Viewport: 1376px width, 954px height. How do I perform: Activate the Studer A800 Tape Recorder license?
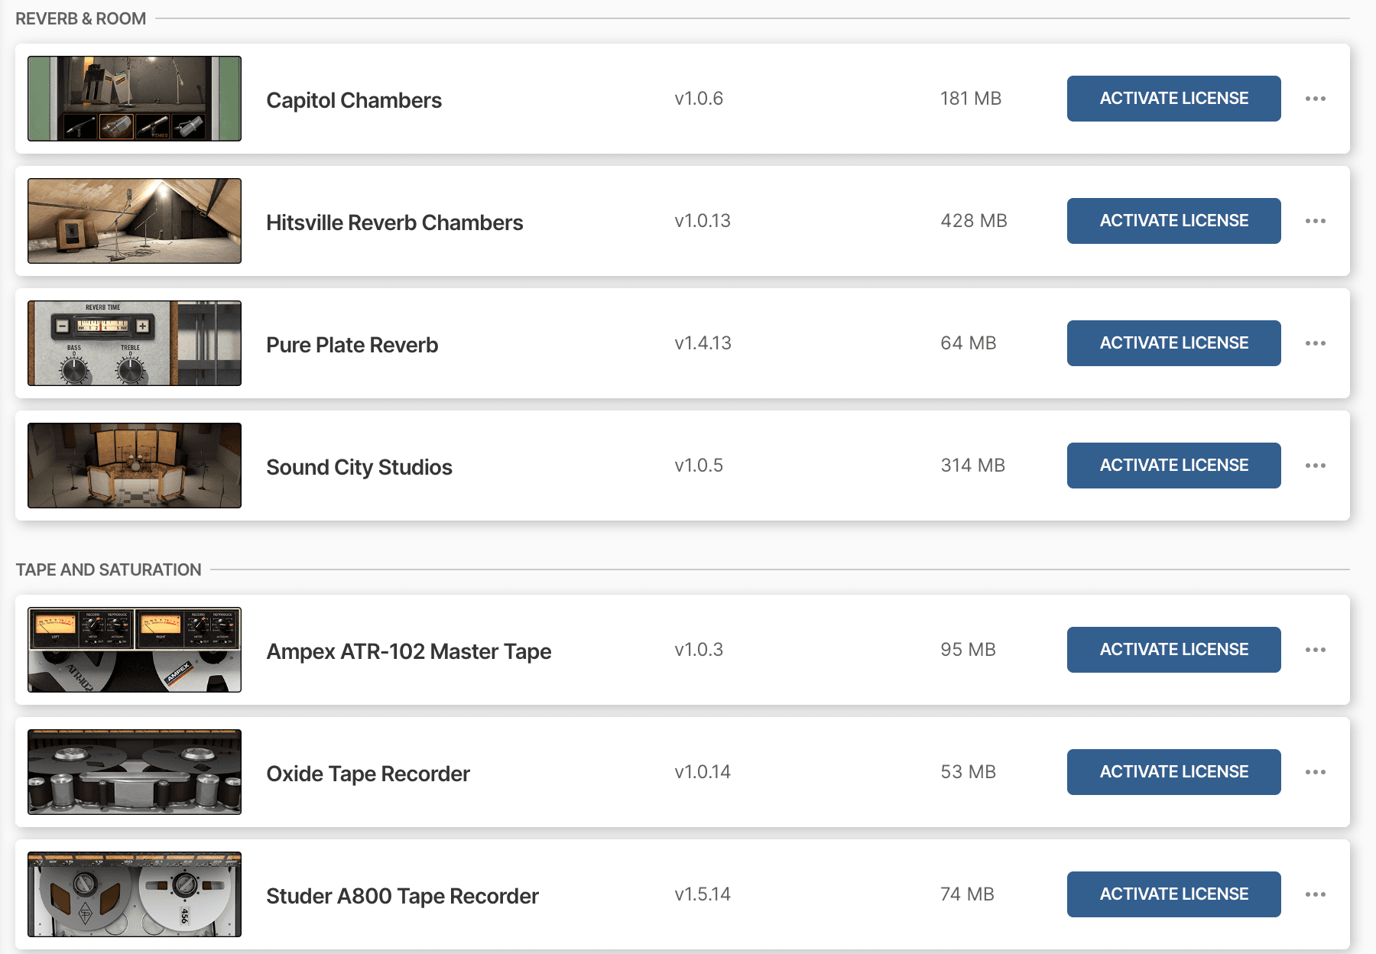tap(1173, 894)
